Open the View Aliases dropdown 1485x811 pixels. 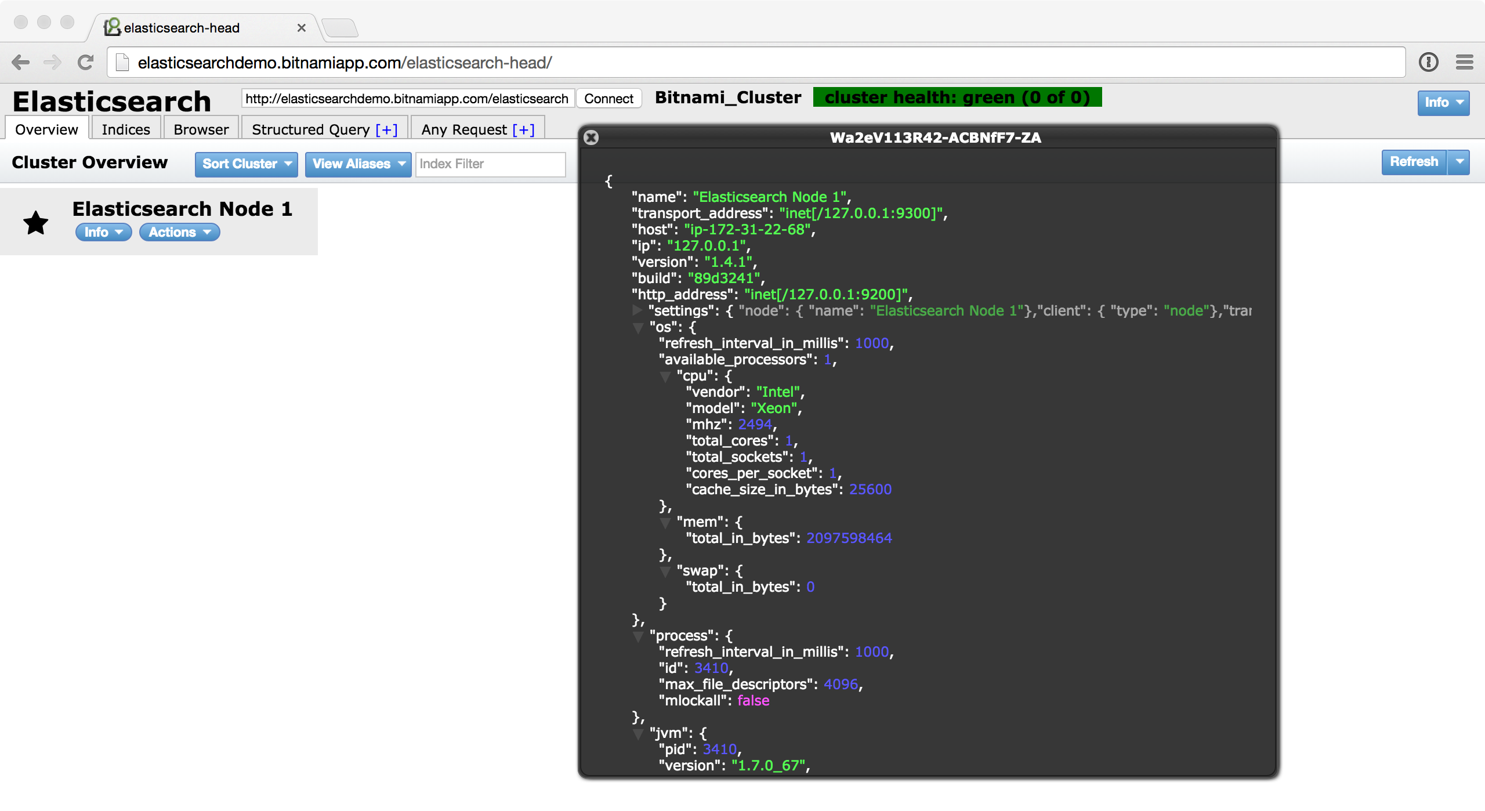click(358, 164)
